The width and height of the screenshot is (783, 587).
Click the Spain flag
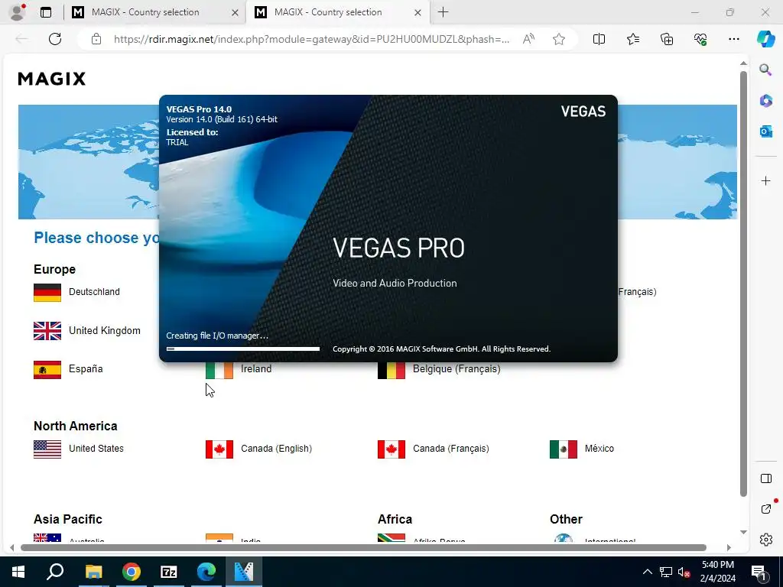coord(47,370)
